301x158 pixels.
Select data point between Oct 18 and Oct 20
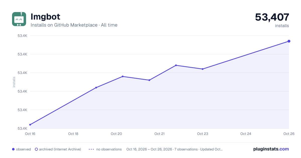click(x=96, y=88)
